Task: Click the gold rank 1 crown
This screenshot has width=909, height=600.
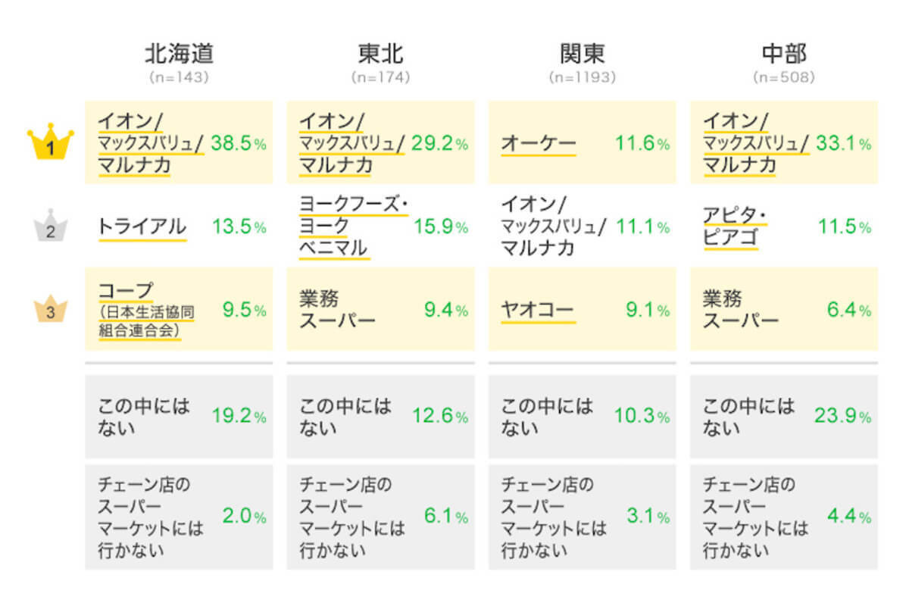Action: 51,144
